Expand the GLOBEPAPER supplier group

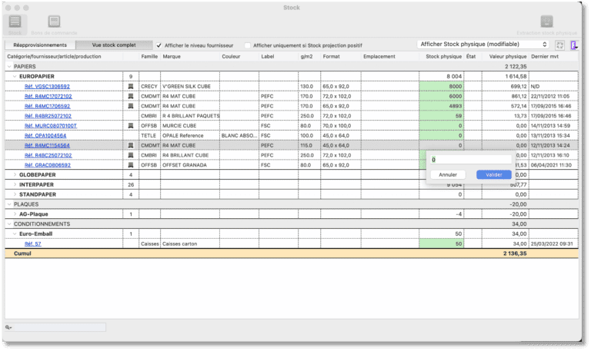tap(15, 174)
